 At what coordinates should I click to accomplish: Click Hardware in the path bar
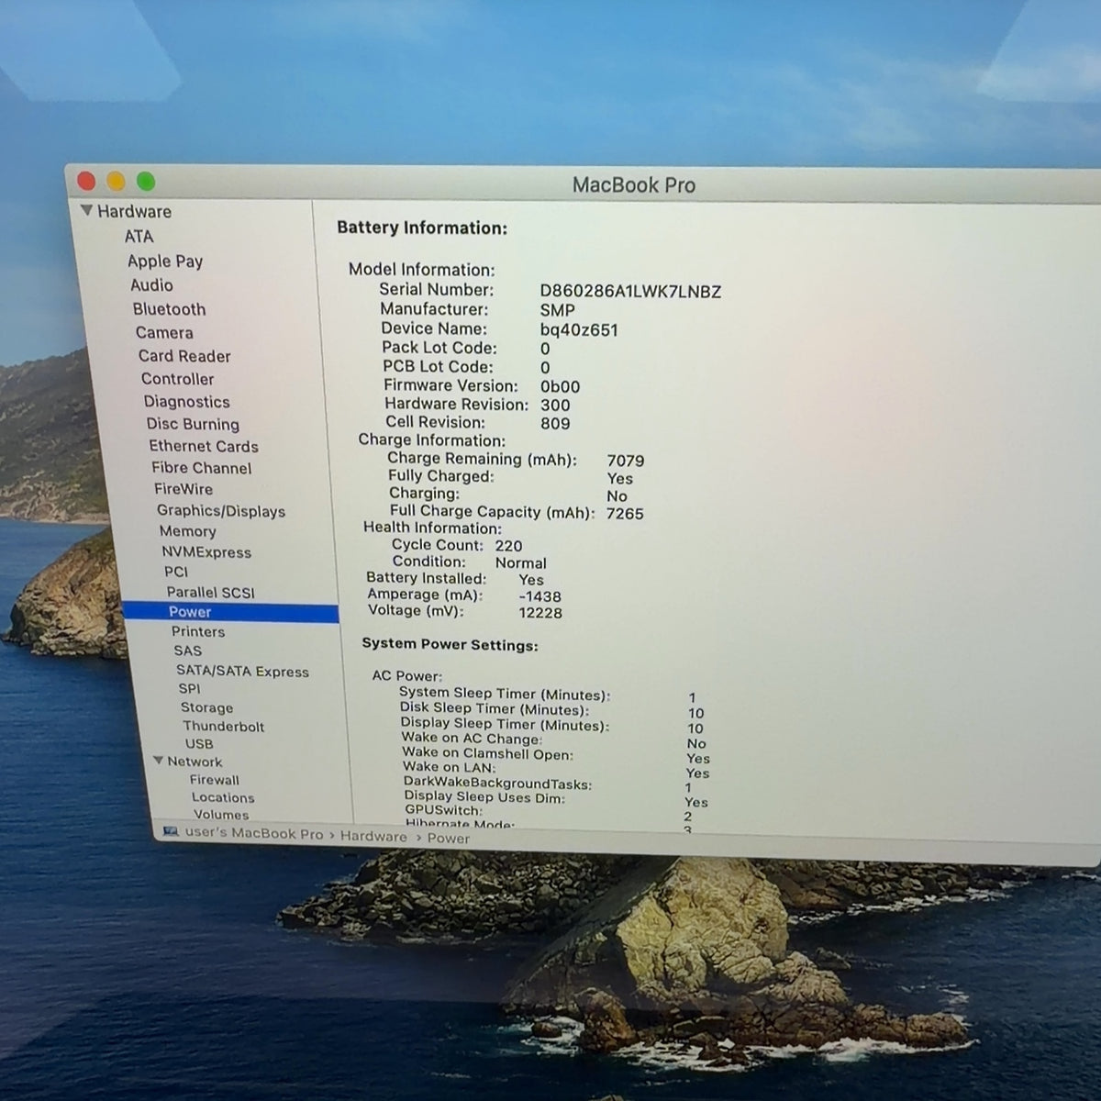point(373,836)
